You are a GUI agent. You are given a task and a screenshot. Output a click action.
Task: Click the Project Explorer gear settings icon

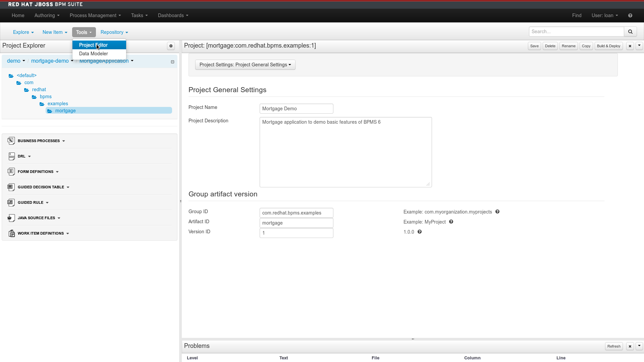point(171,46)
